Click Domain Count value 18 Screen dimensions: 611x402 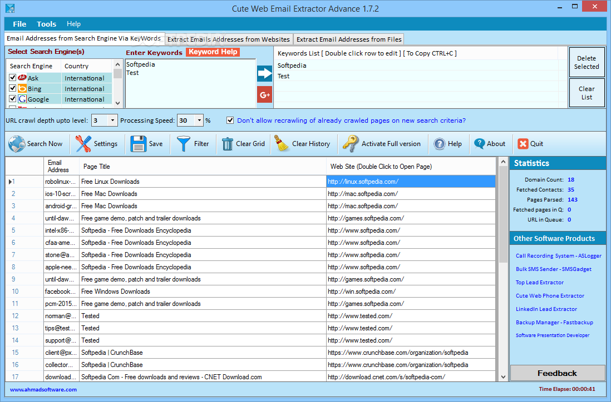(571, 179)
